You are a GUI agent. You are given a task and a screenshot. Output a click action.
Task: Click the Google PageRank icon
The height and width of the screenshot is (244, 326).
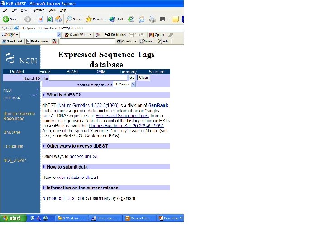98,35
